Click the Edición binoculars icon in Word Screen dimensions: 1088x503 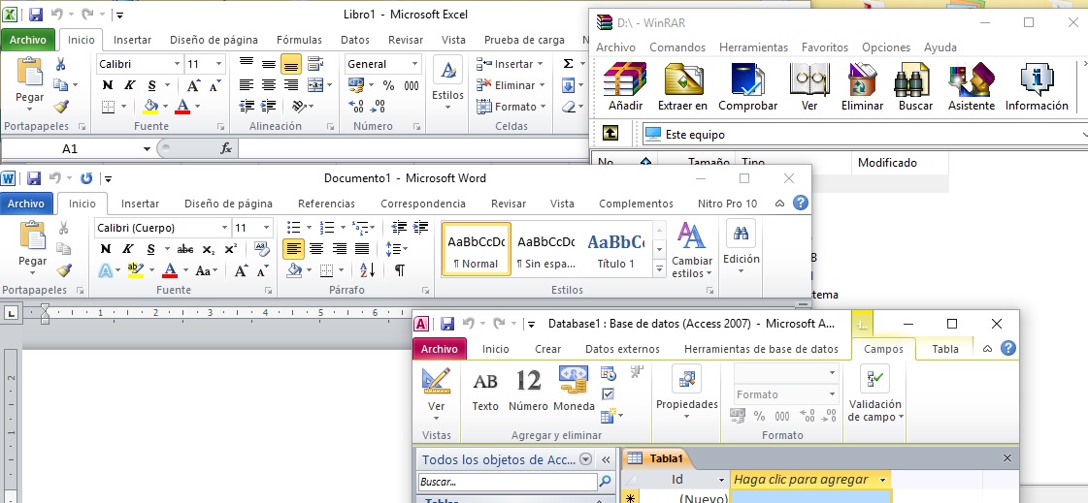(741, 234)
